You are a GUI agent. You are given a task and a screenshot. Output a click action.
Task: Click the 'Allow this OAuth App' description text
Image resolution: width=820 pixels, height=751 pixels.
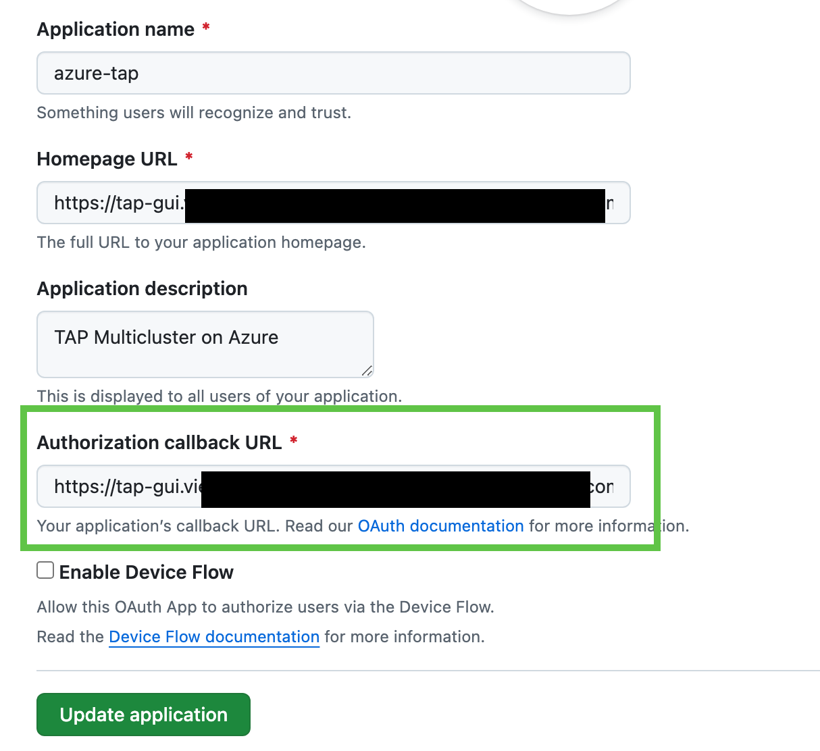tap(265, 607)
